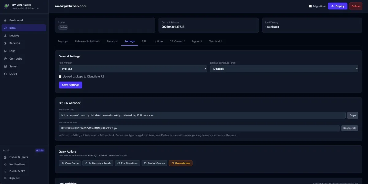Screen dimensions: 368x184
Task: Click the Cron Jobs clock icon
Action: (6, 59)
